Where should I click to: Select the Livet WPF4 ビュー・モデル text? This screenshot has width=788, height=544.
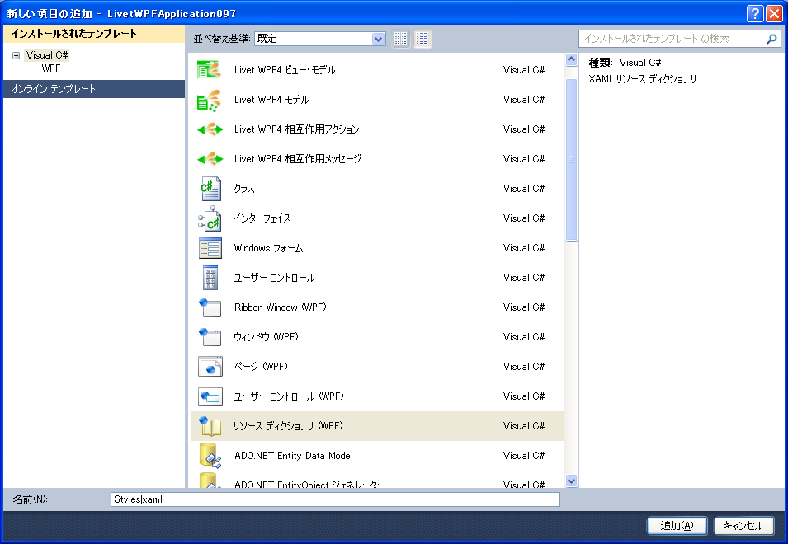click(285, 70)
